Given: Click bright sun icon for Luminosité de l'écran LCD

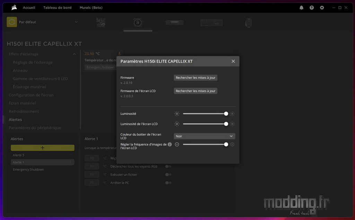Looking at the screenshot, I should pyautogui.click(x=232, y=124).
